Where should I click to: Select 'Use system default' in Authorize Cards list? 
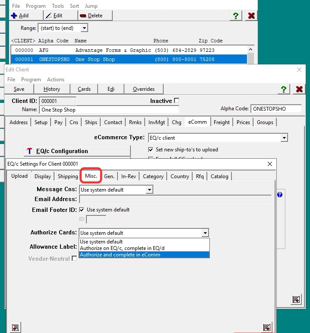tap(144, 242)
